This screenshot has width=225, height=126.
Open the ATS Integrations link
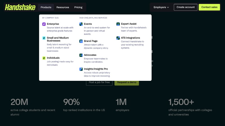click(130, 38)
